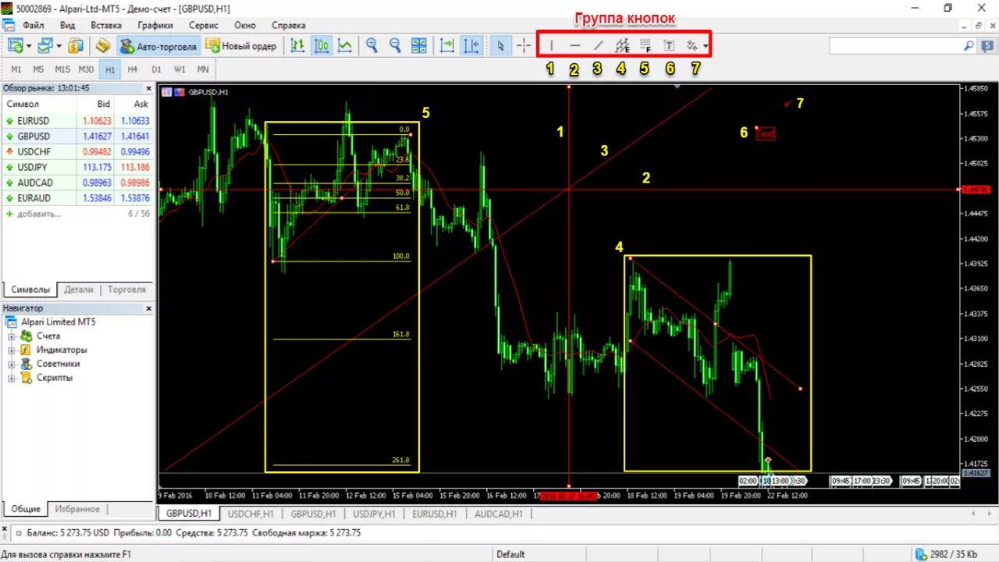Viewport: 999px width, 562px height.
Task: Close the Навигатор panel
Action: pos(149,308)
